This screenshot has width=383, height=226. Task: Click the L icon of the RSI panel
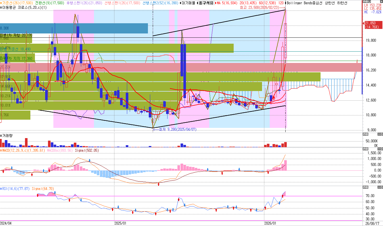[364, 187]
